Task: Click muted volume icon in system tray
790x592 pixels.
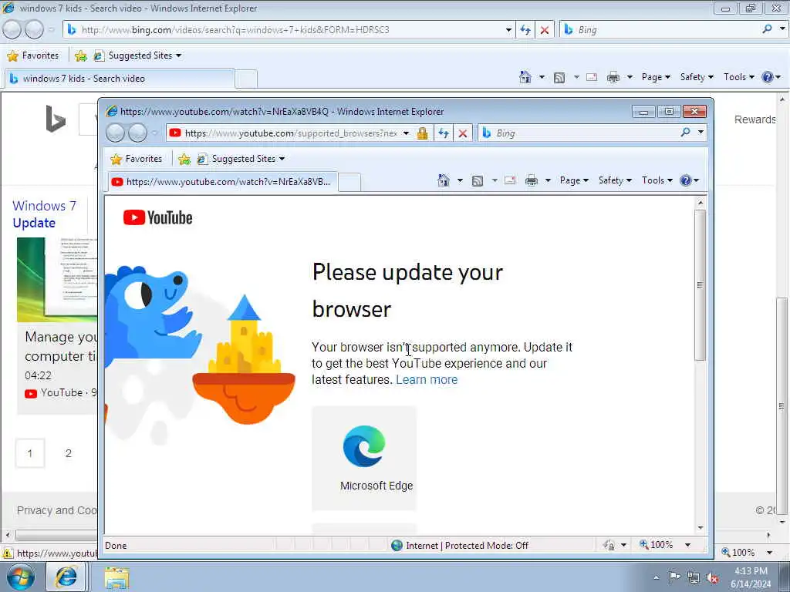Action: (712, 578)
